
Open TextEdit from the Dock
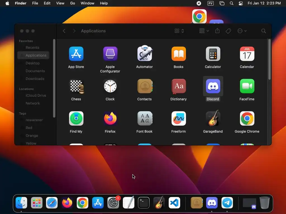coord(128,202)
